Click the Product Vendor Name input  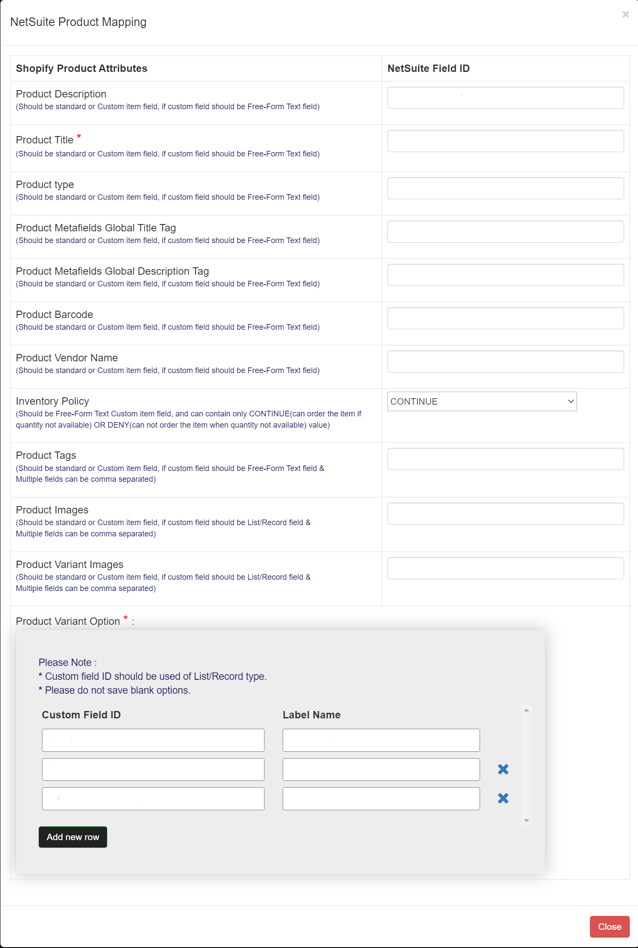click(505, 361)
